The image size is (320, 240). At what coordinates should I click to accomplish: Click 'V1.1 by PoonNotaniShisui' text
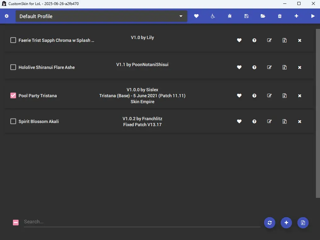143,64
